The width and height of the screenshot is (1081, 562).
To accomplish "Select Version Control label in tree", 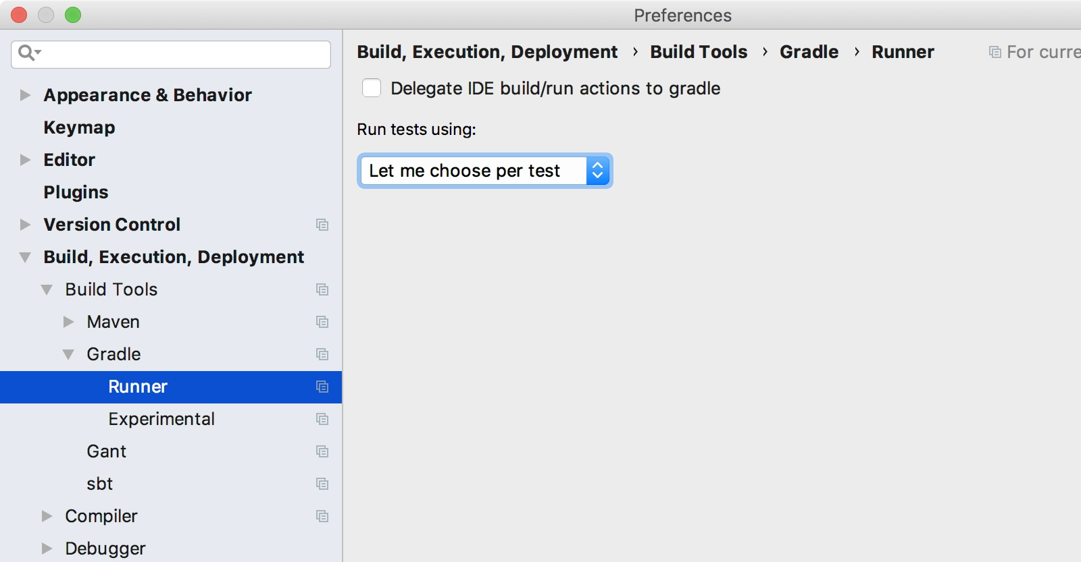I will [x=111, y=225].
